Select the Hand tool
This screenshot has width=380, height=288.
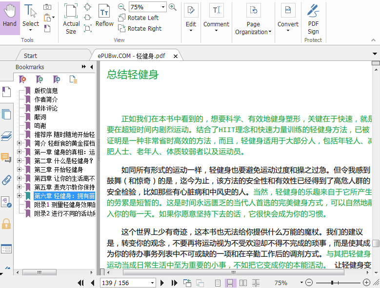tap(10, 17)
